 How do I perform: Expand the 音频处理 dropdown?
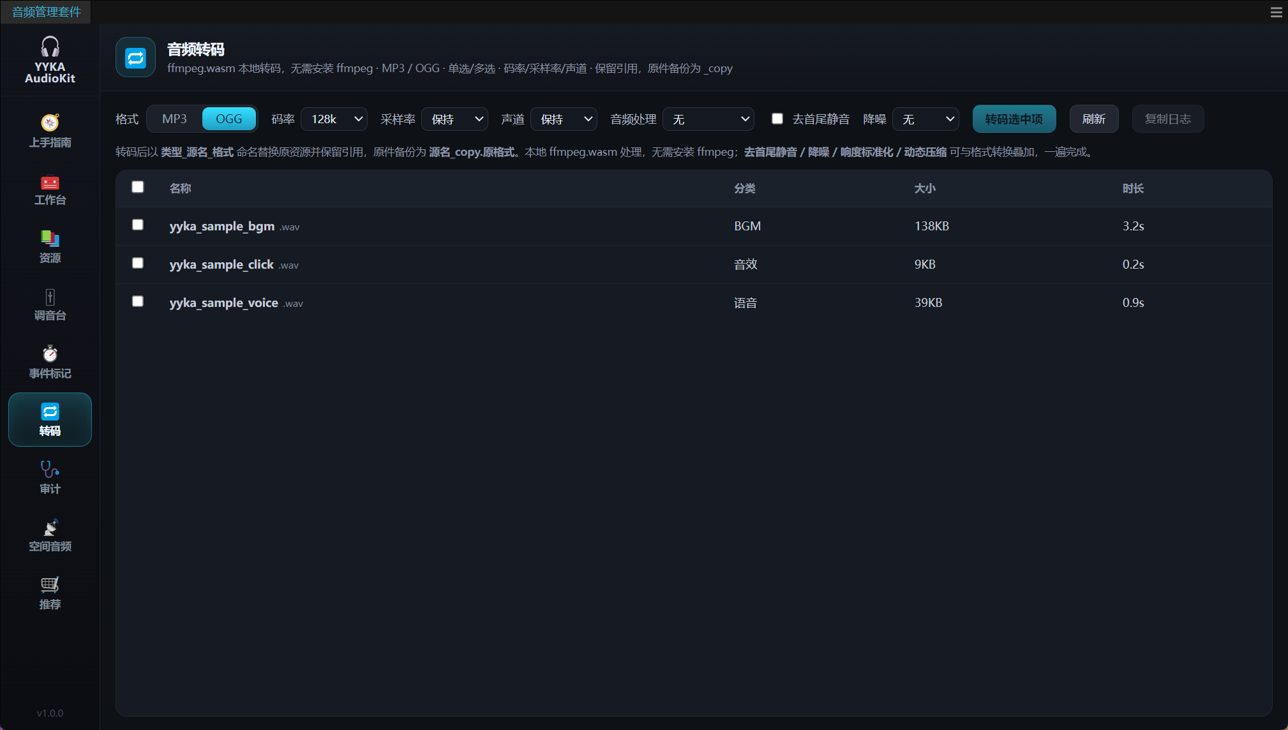[x=708, y=119]
